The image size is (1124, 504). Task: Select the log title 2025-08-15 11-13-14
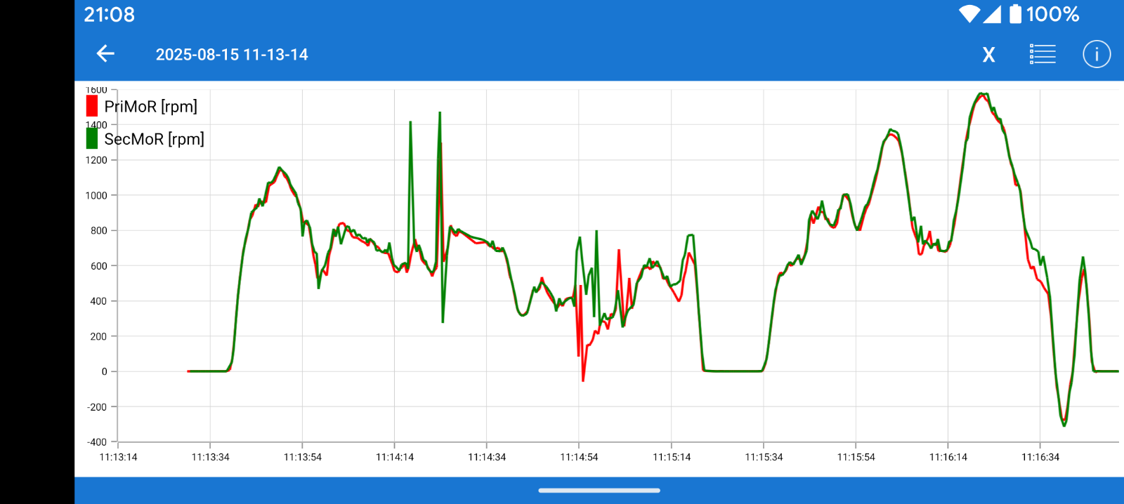coord(232,55)
